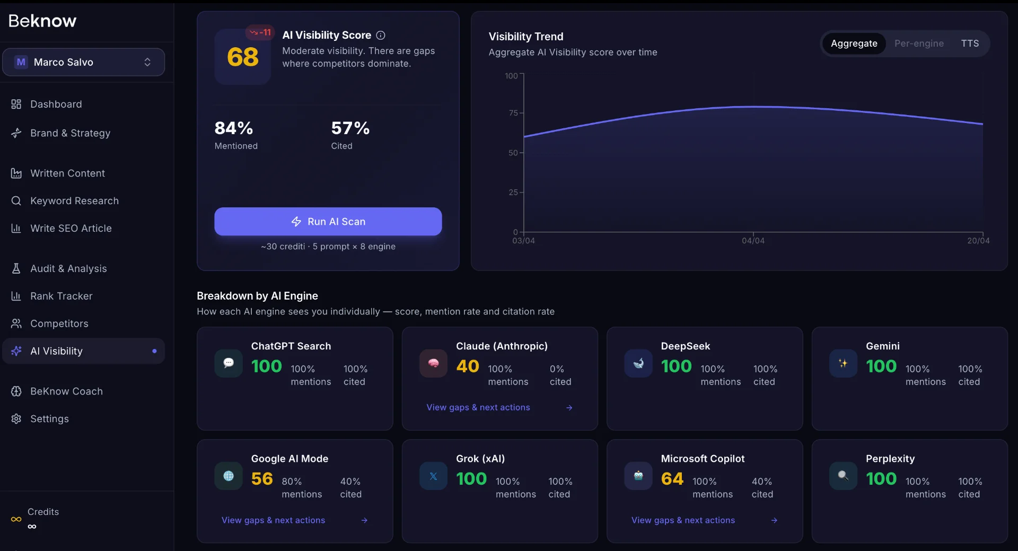The width and height of the screenshot is (1018, 551).
Task: Click Google AI Mode score 56
Action: pos(262,479)
